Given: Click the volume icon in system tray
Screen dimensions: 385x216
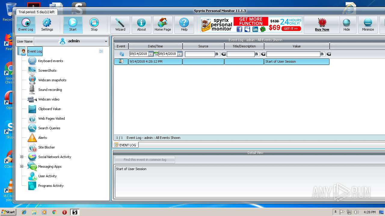Looking at the screenshot, I should [x=356, y=212].
